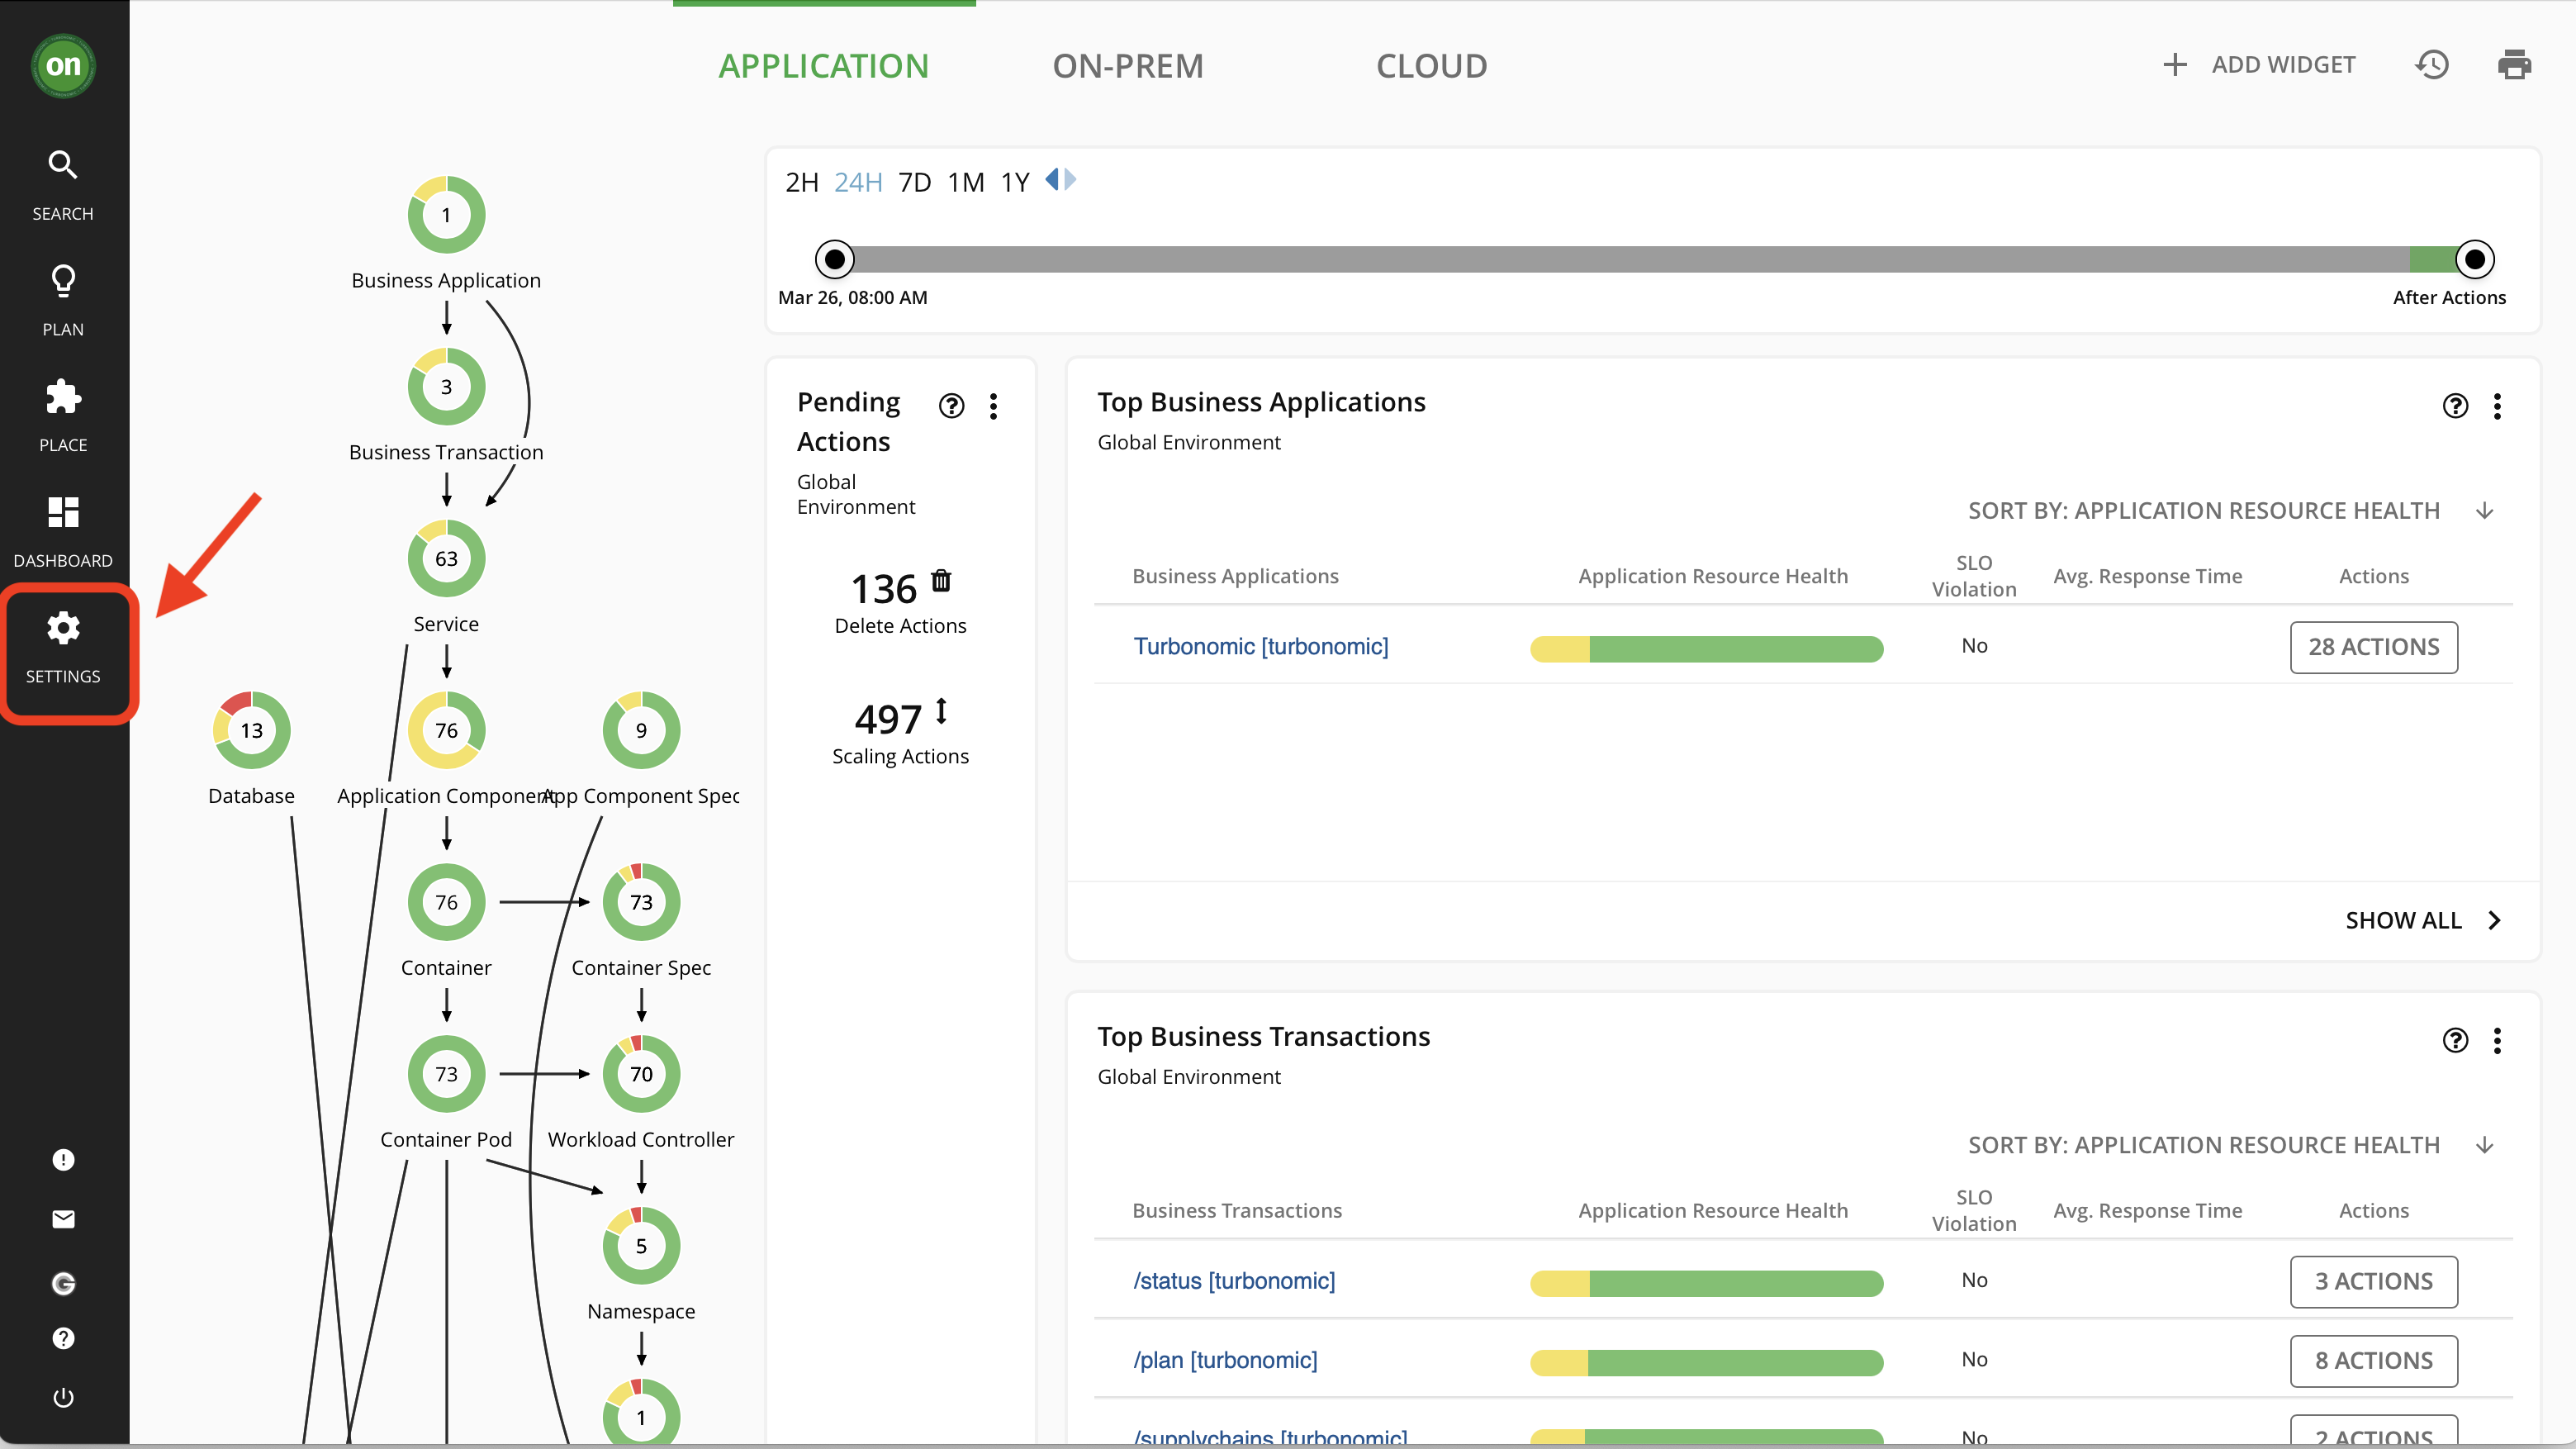2576x1449 pixels.
Task: Click the After Actions timeline slider handle
Action: 2474,260
